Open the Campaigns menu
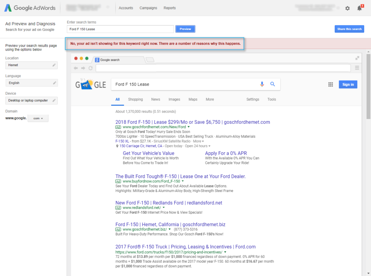The width and height of the screenshot is (371, 276). [148, 8]
